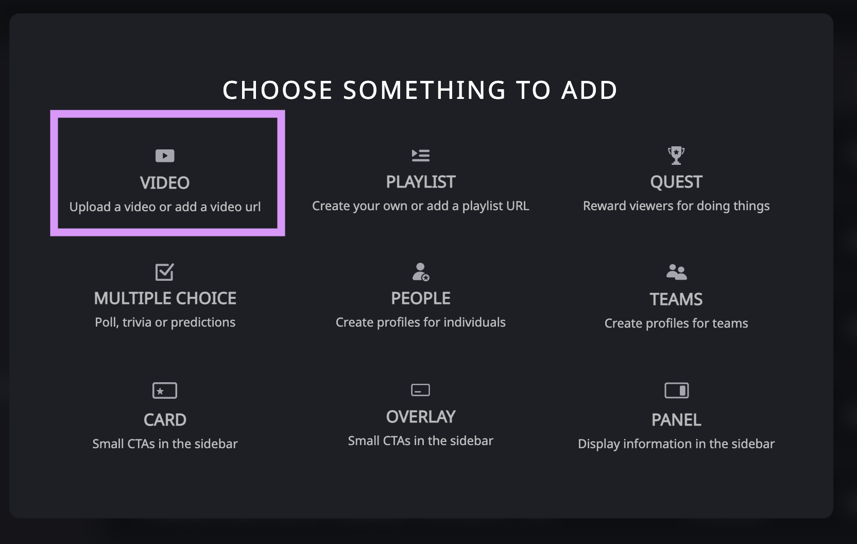Image resolution: width=857 pixels, height=544 pixels.
Task: Click the Multiple Choice checkbox icon
Action: coord(164,272)
